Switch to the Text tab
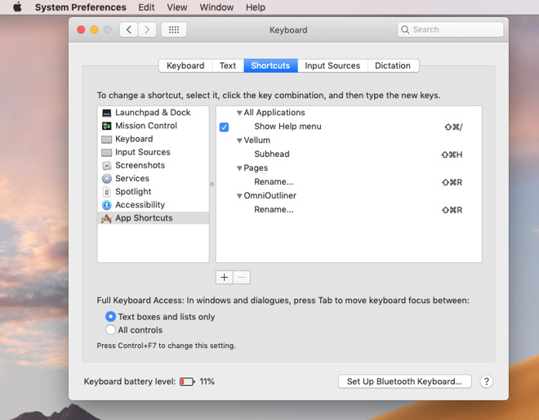539x420 pixels. (x=228, y=65)
